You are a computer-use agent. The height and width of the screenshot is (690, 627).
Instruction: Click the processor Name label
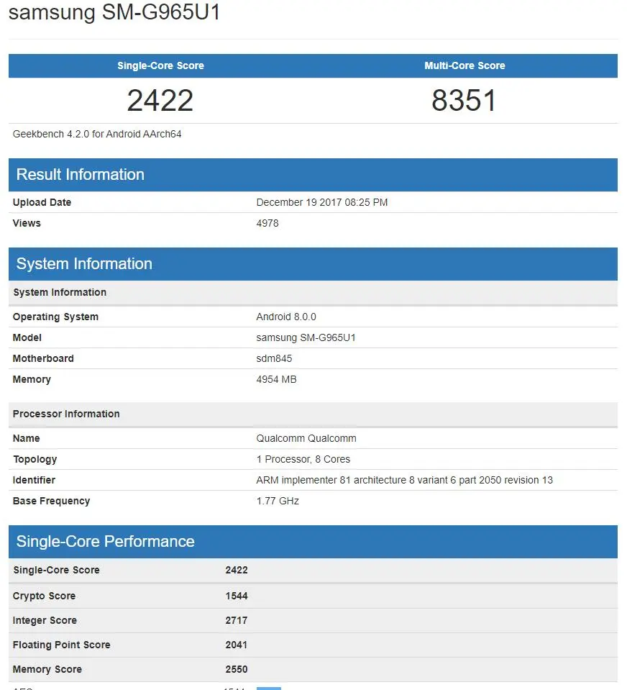click(27, 438)
